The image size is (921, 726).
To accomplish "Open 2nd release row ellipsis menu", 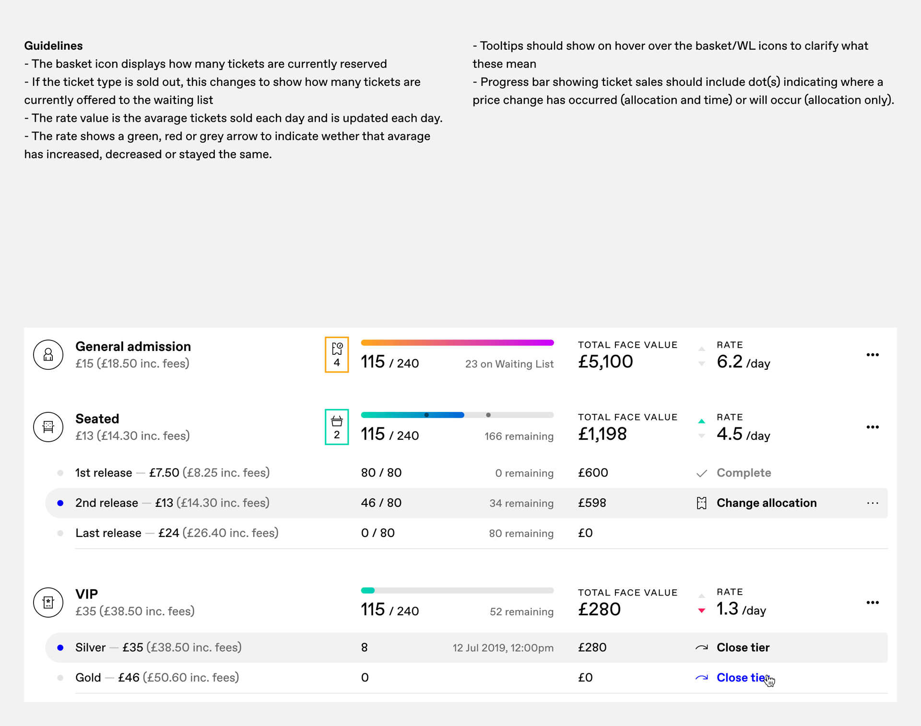I will click(x=873, y=503).
